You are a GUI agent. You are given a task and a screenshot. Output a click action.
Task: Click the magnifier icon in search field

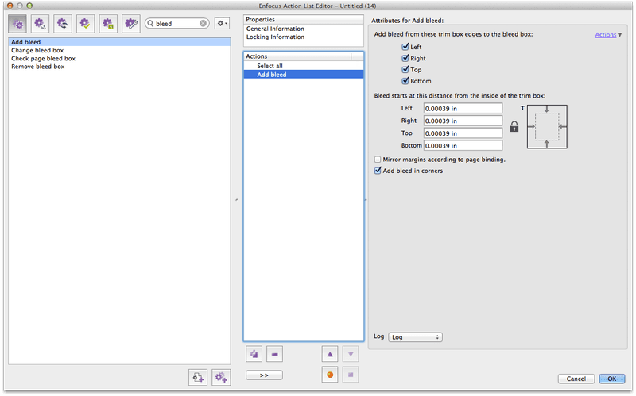click(x=150, y=24)
